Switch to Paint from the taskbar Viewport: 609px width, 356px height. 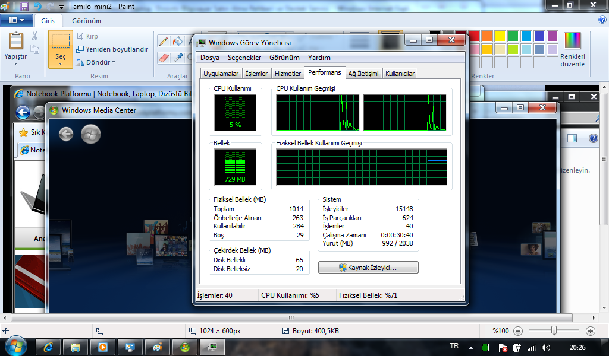pos(157,348)
